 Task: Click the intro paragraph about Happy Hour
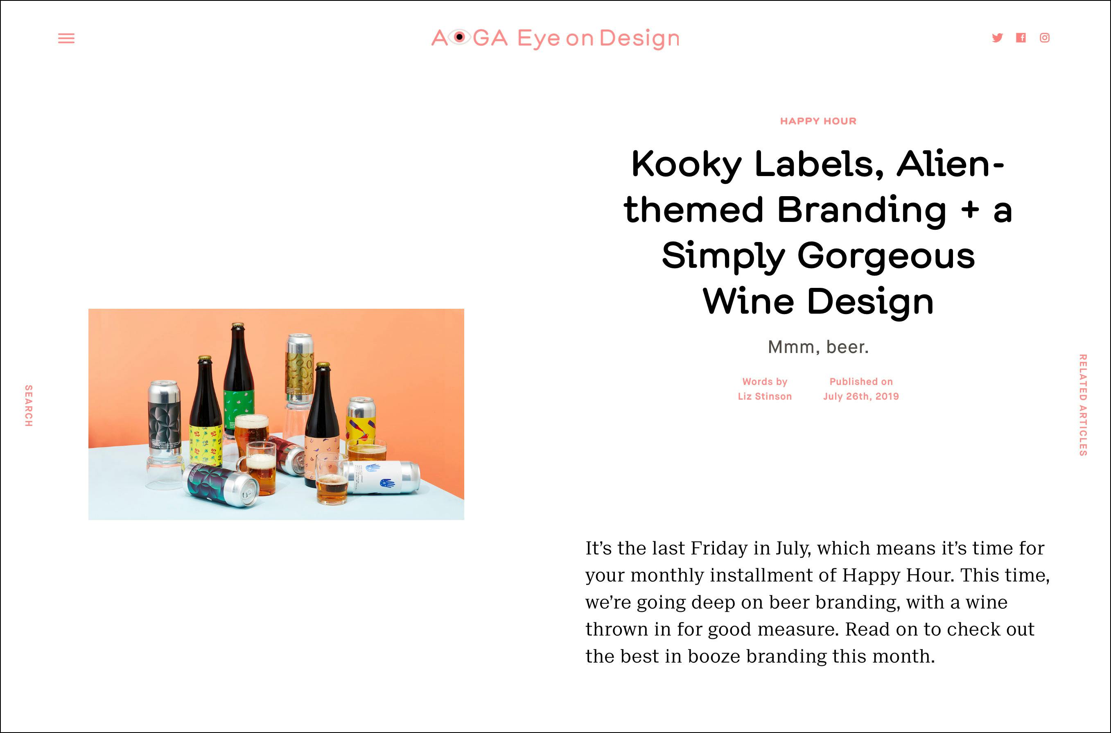817,602
